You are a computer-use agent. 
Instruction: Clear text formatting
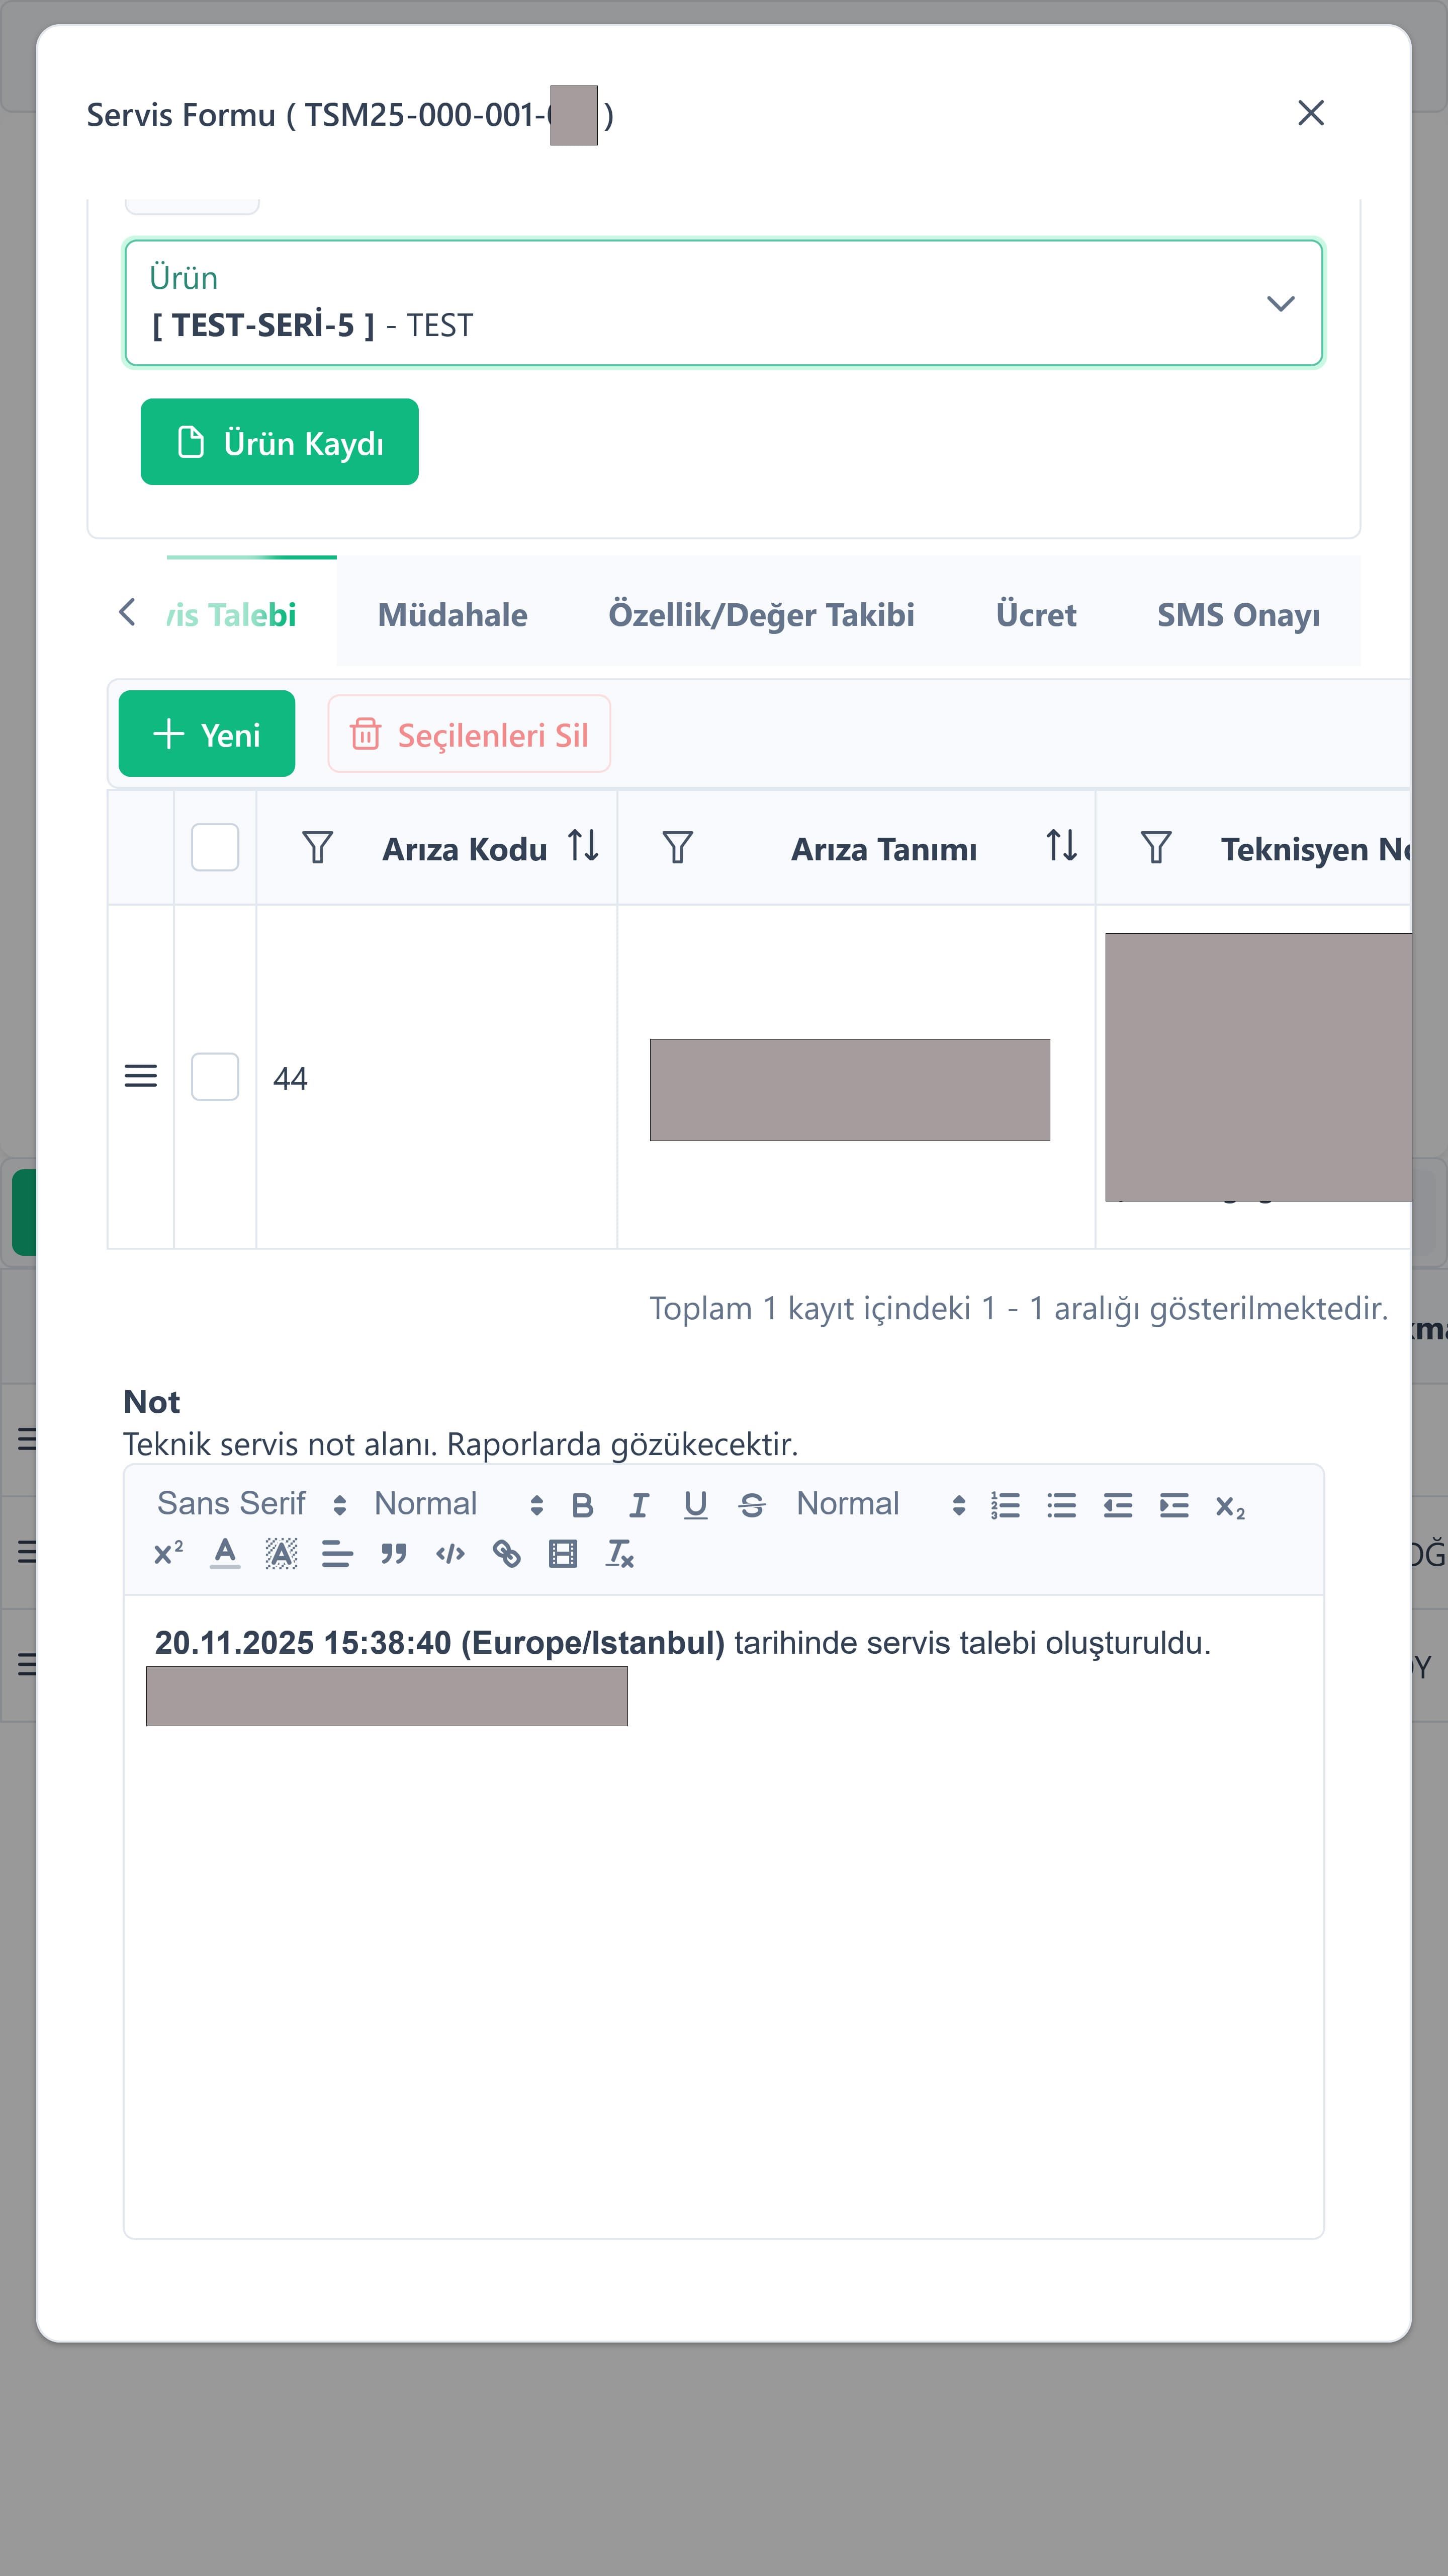(x=619, y=1553)
